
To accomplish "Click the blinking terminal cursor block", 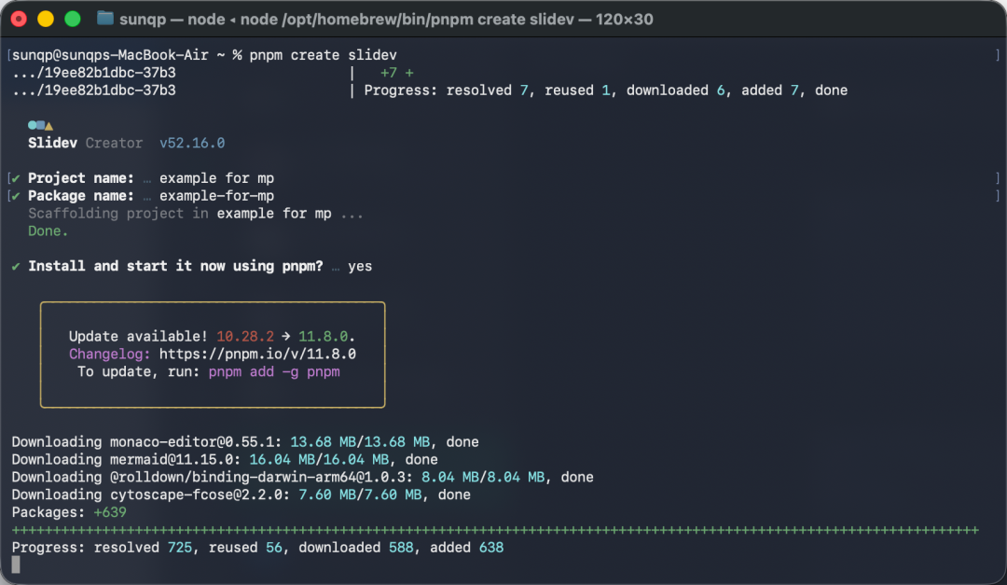I will coord(16,564).
